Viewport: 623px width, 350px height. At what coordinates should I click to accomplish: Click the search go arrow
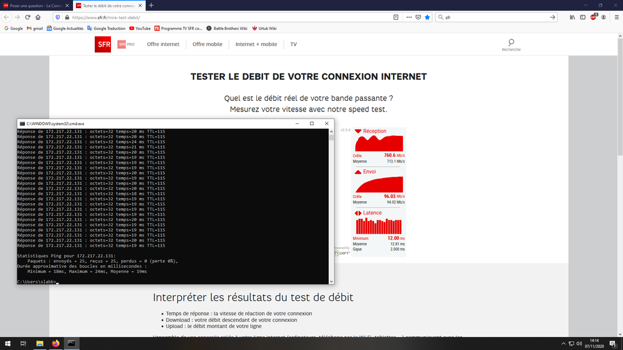click(x=553, y=17)
